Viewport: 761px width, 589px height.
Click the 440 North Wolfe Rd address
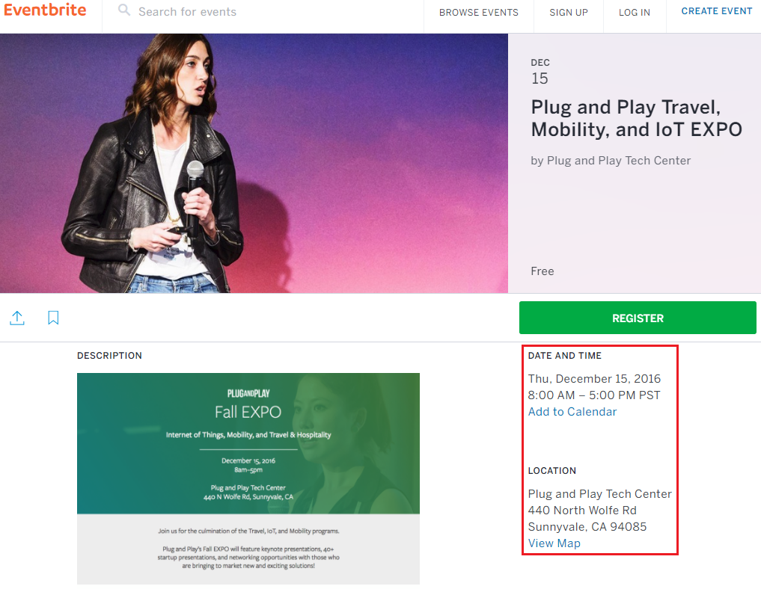[x=581, y=511]
